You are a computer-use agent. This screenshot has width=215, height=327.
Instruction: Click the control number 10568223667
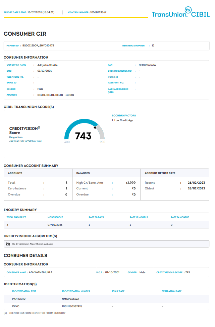[x=98, y=12]
